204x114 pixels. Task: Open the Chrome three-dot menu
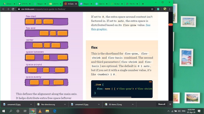(x=170, y=9)
